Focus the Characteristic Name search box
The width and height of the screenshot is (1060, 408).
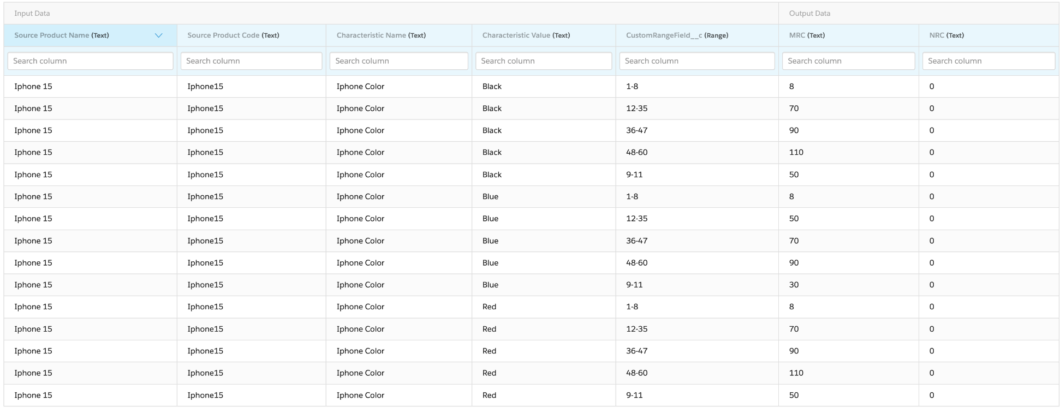399,61
